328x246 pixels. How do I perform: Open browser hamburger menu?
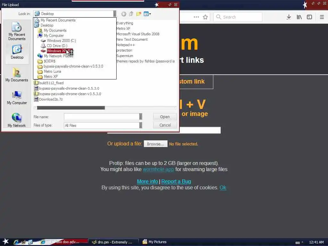point(322,17)
